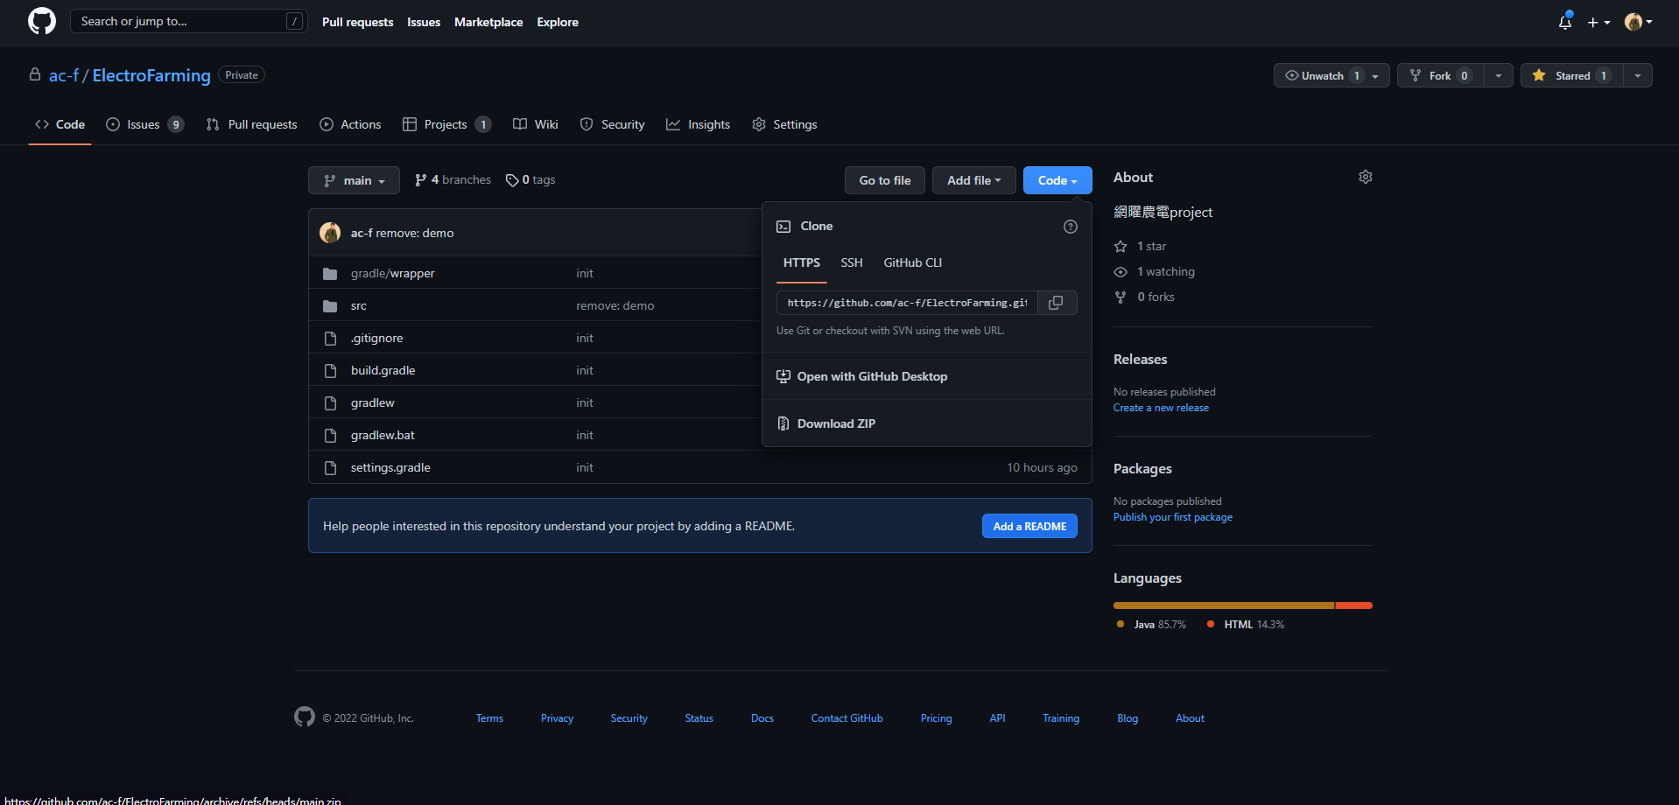Open the settings.gradle file
The image size is (1679, 805).
point(390,467)
